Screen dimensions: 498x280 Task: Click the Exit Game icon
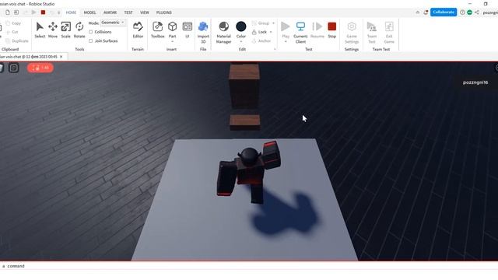389,26
